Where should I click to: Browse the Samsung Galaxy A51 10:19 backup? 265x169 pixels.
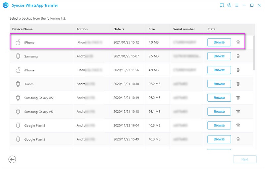[x=219, y=98]
